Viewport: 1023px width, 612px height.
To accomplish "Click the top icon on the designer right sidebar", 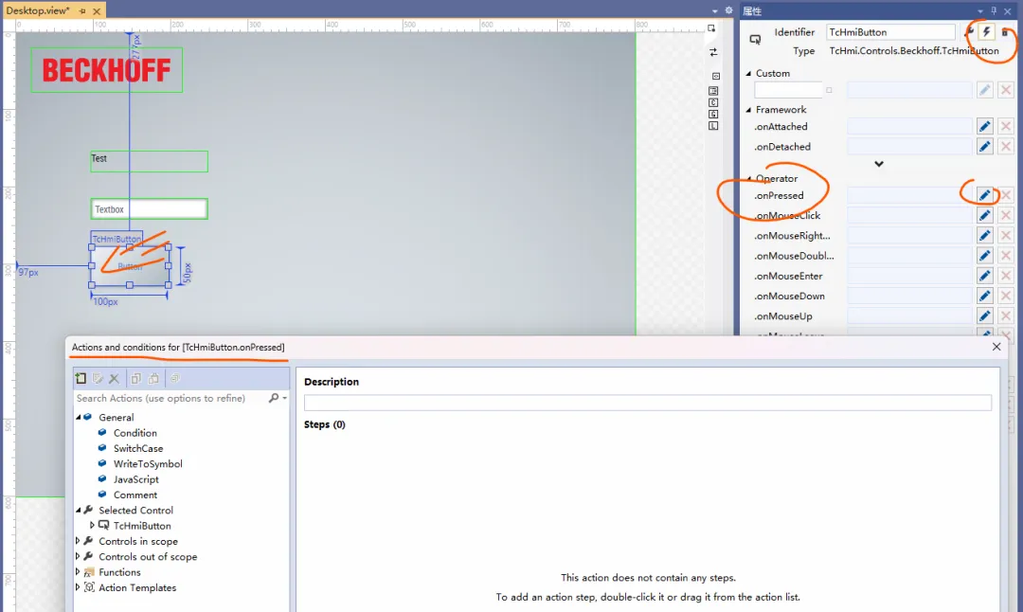I will click(711, 28).
